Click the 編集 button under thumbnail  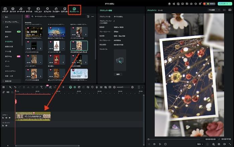coord(118,74)
